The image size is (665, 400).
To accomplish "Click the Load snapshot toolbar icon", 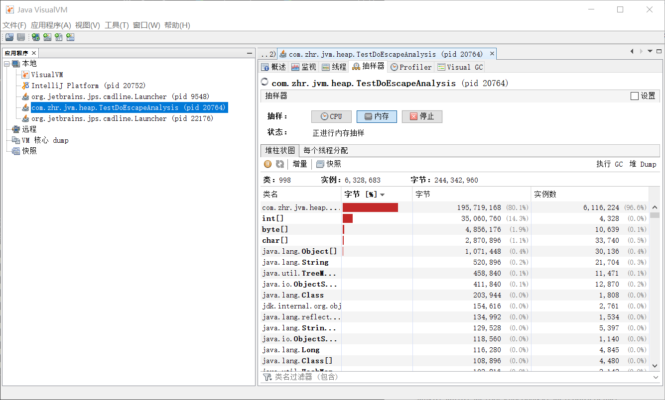I will [x=10, y=37].
